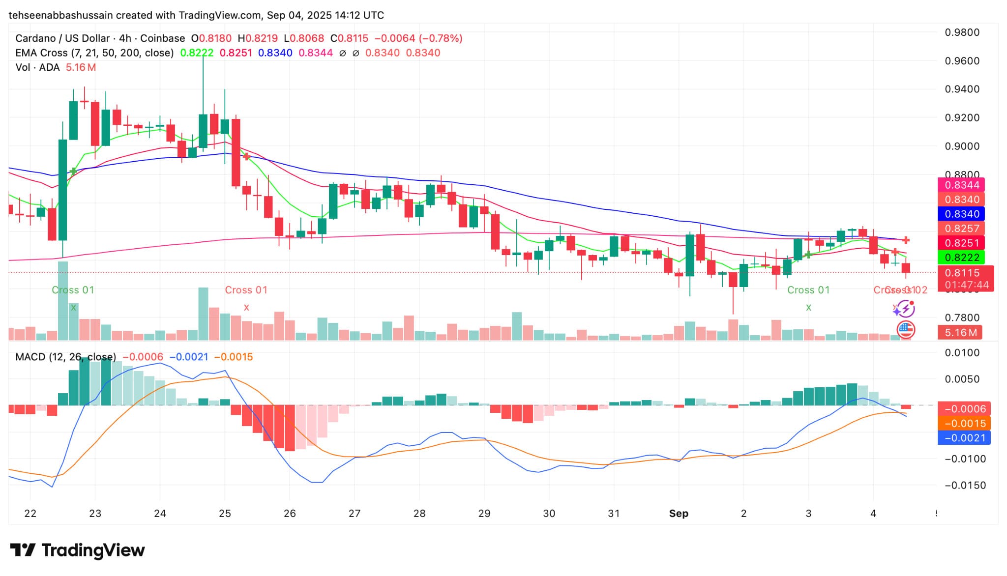This screenshot has width=1007, height=576.
Task: Click the header text with Sep 04, 2025 timestamp
Action: 196,15
